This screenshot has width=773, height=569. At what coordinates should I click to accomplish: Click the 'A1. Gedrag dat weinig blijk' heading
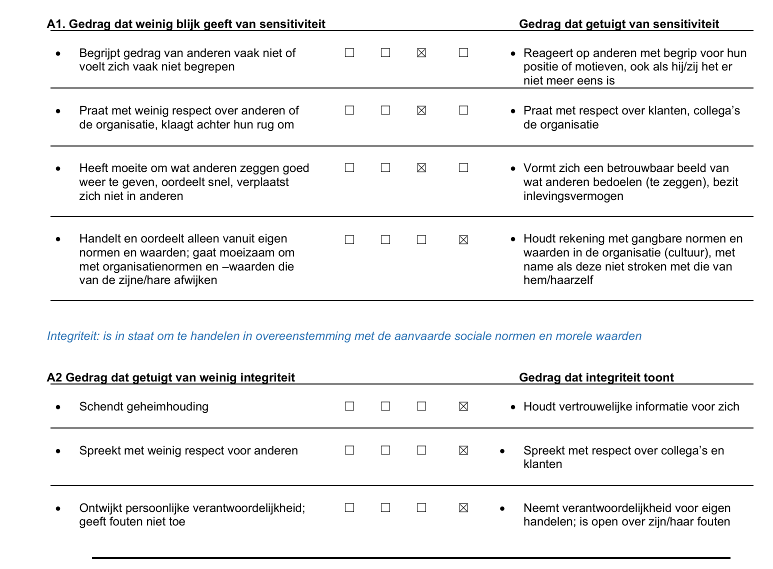pos(186,24)
